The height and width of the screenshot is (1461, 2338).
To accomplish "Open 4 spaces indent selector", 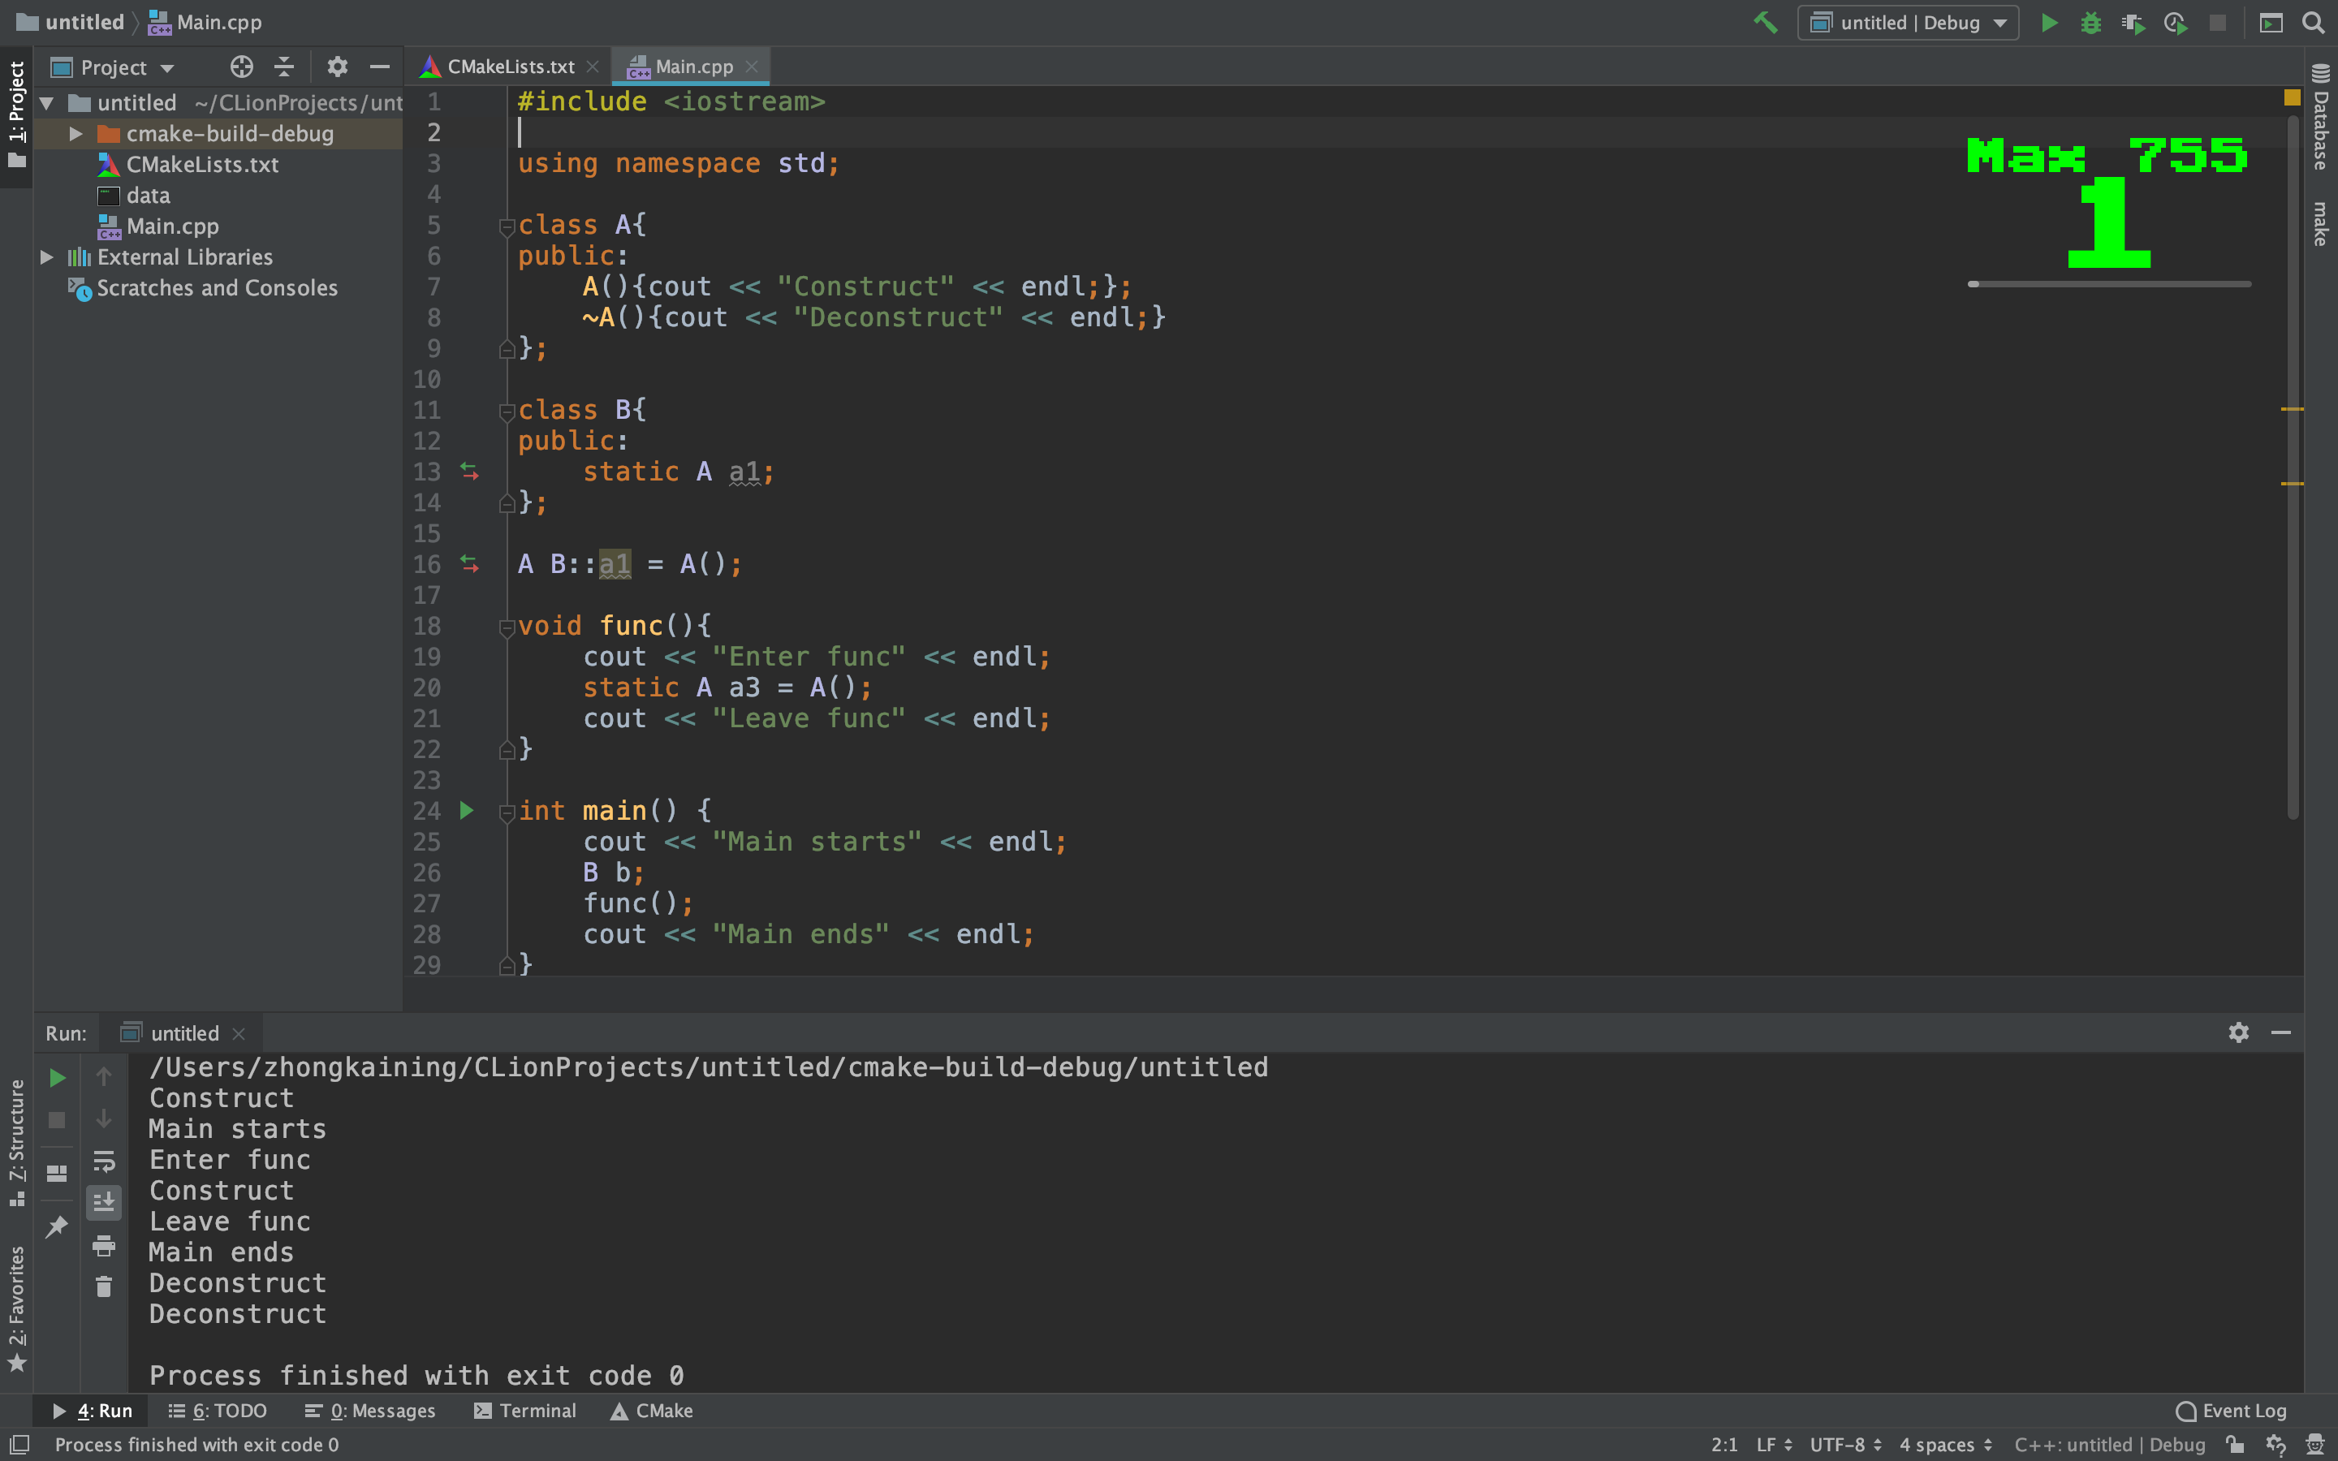I will pyautogui.click(x=1946, y=1445).
